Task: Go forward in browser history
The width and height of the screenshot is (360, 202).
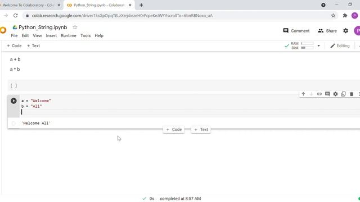Action: pos(6,16)
